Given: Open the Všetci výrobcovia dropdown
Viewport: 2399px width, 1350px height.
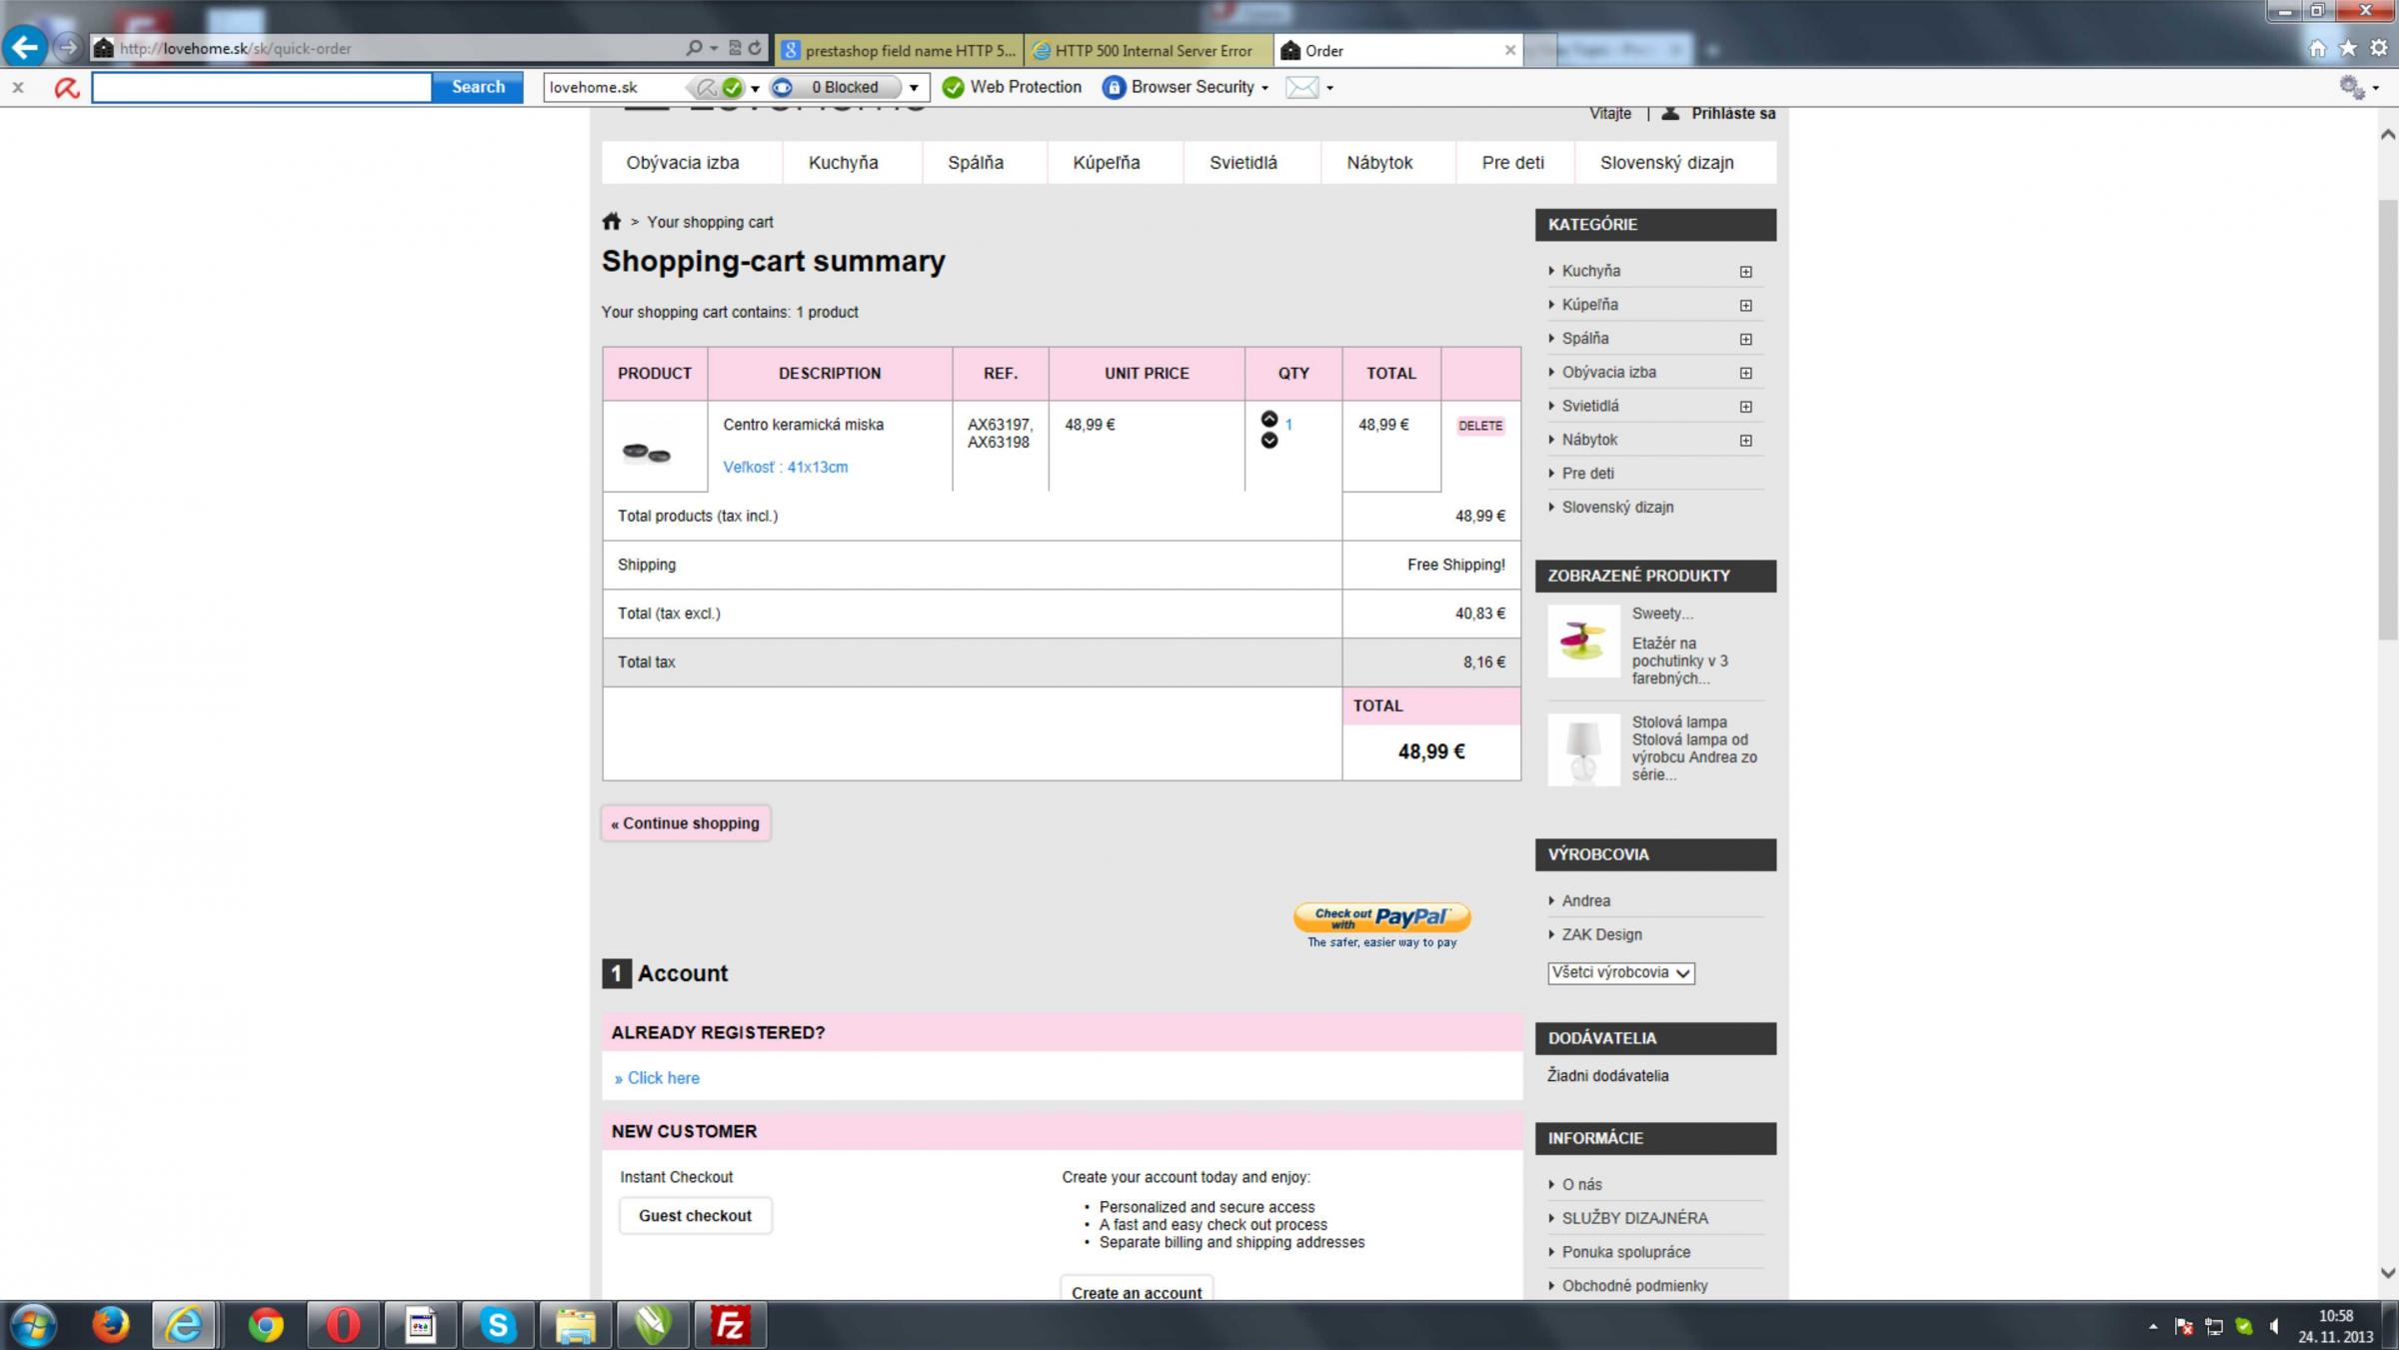Looking at the screenshot, I should click(x=1620, y=972).
